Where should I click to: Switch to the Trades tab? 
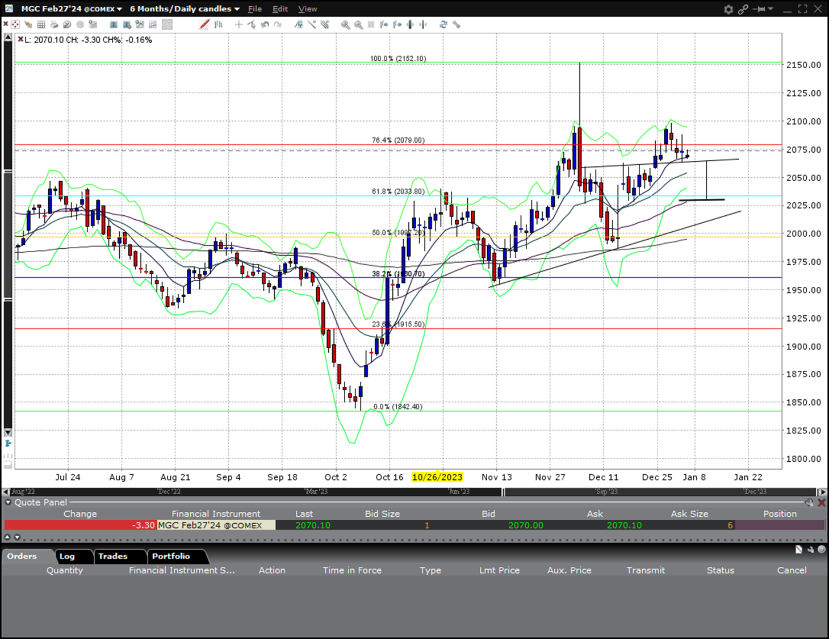(112, 556)
